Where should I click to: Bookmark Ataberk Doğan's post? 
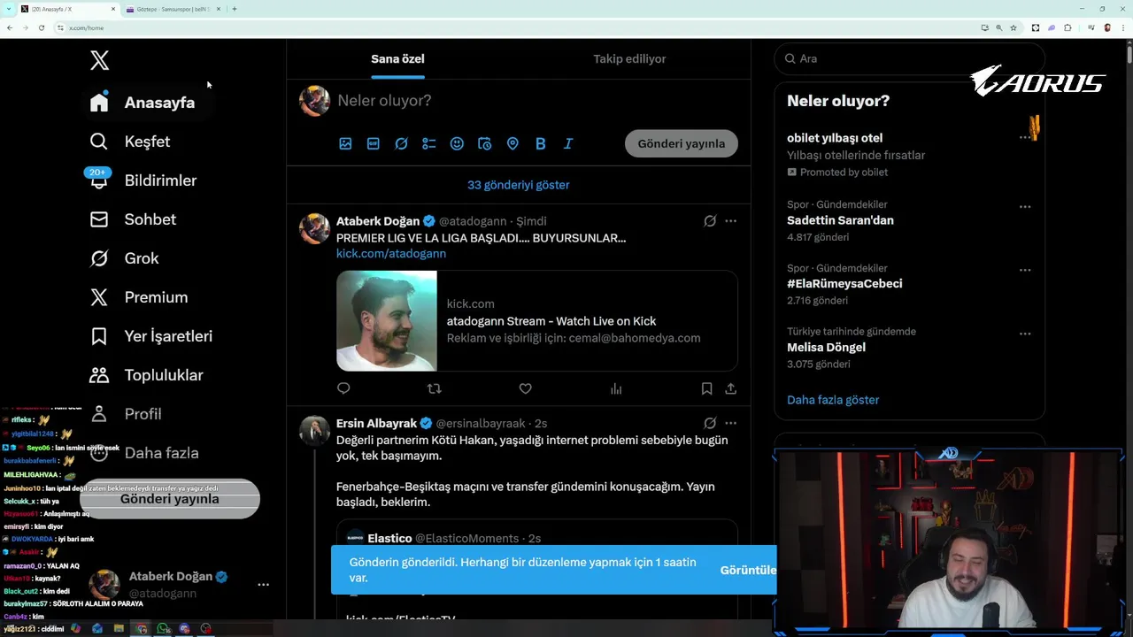pyautogui.click(x=706, y=388)
